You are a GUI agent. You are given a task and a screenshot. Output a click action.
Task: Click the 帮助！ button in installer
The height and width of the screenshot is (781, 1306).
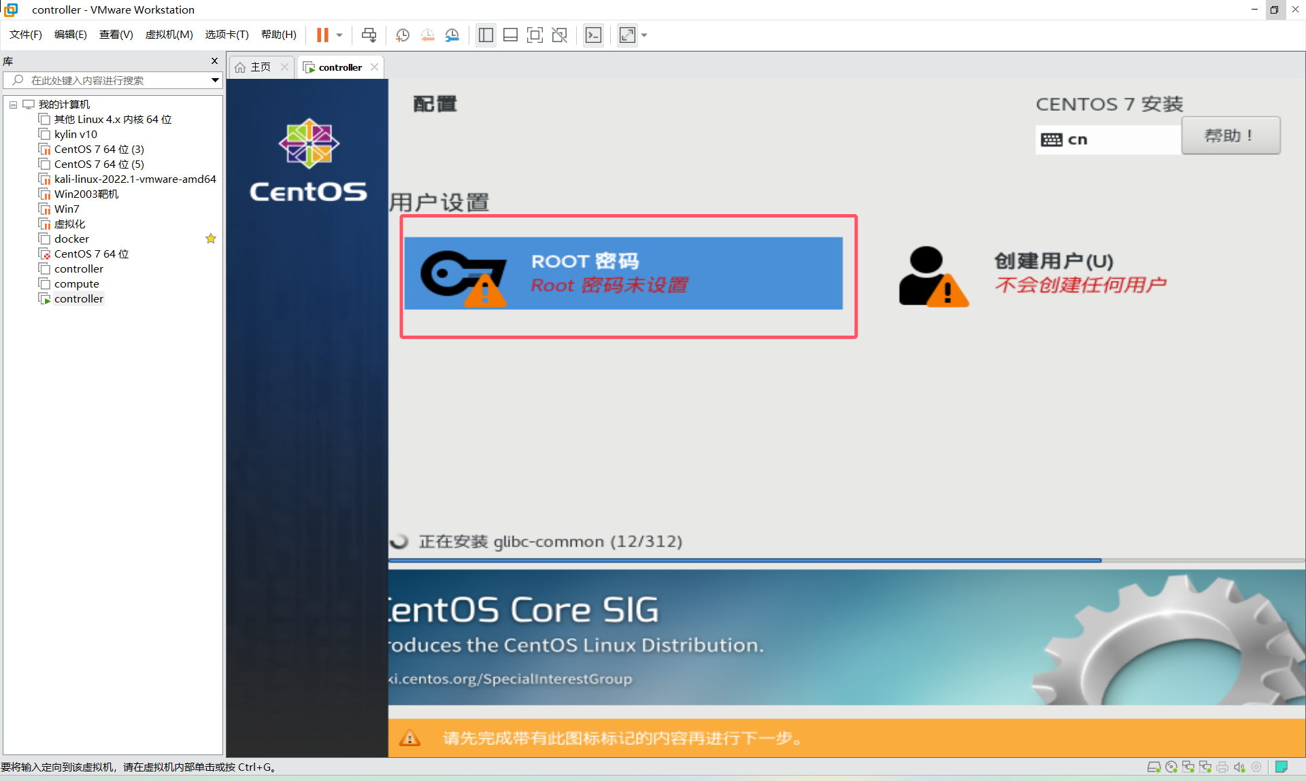[x=1230, y=135]
